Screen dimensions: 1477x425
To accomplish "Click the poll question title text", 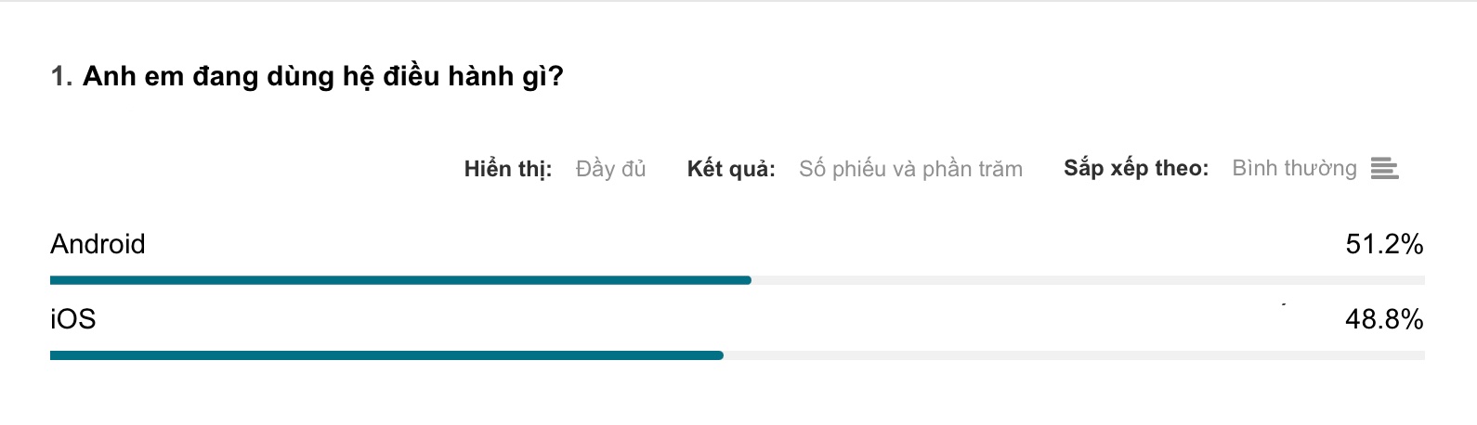I will click(x=323, y=76).
